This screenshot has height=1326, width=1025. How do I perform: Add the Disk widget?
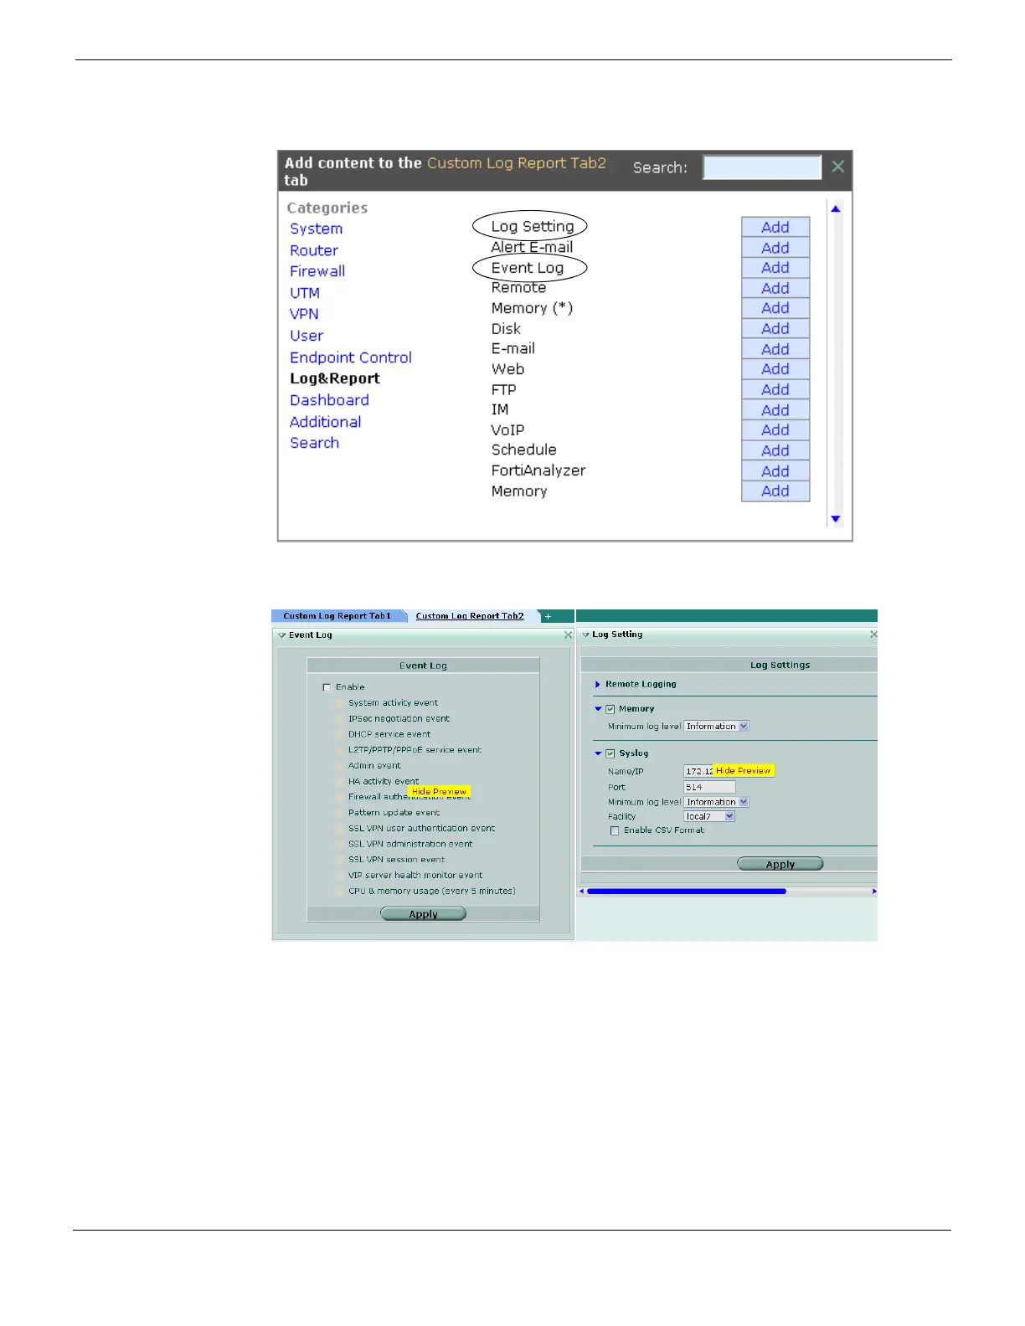pyautogui.click(x=775, y=329)
